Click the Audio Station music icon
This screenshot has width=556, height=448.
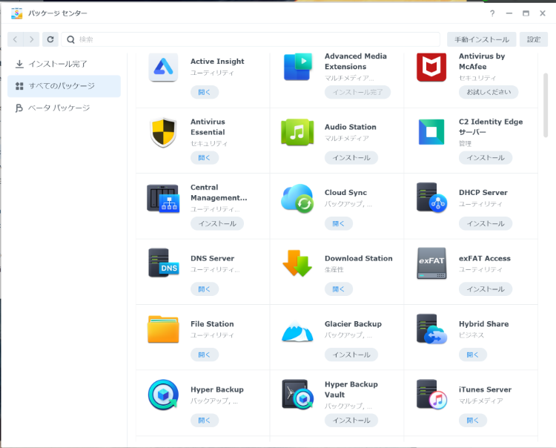pos(297,132)
